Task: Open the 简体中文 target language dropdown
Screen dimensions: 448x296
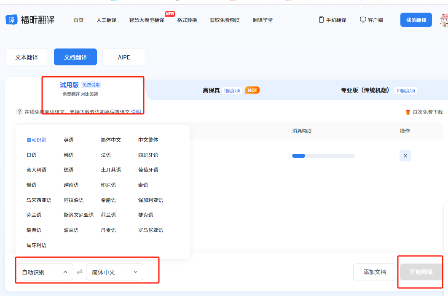Action: pos(115,272)
